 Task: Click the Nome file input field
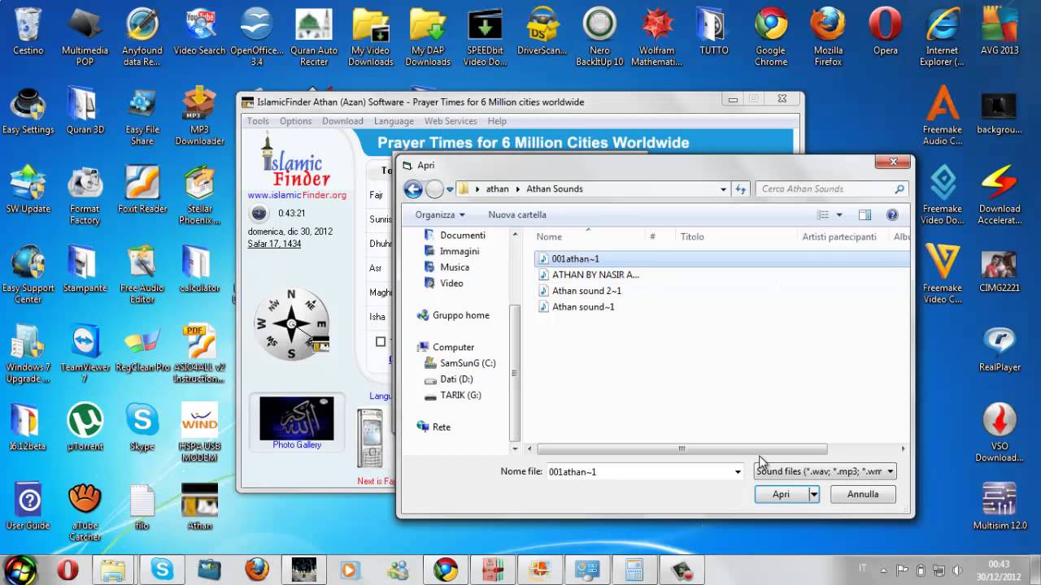click(x=638, y=472)
